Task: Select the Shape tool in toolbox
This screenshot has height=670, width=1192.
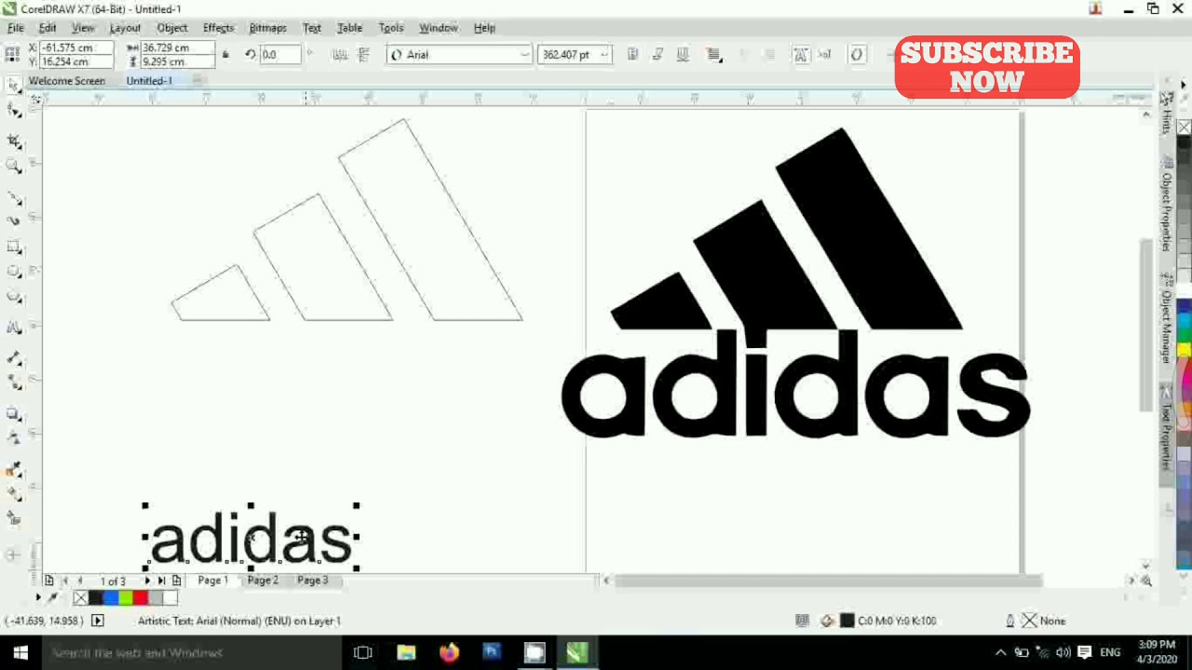Action: [x=14, y=111]
